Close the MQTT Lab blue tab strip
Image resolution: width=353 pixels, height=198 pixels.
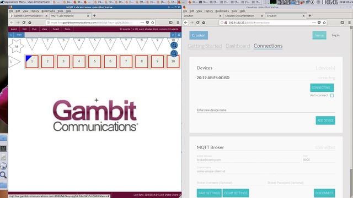click(179, 35)
